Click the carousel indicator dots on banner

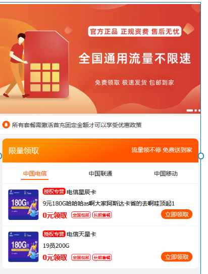[193, 110]
